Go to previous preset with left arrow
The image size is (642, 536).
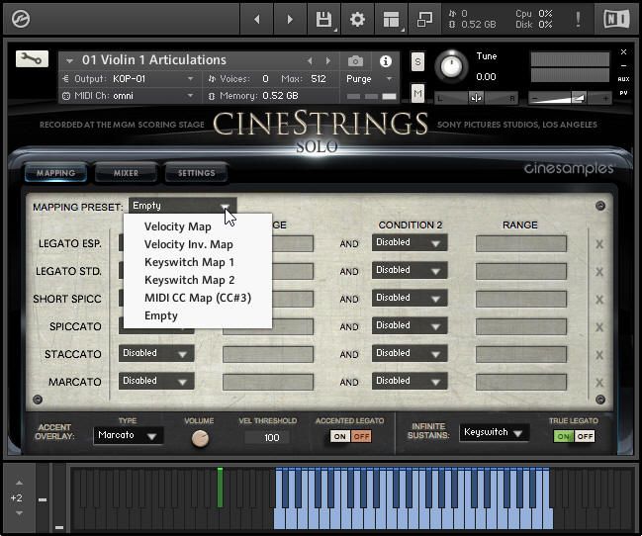coord(257,19)
